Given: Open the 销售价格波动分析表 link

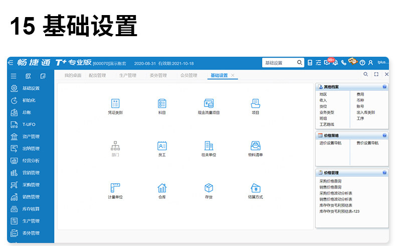Looking at the screenshot, I should click(336, 199).
